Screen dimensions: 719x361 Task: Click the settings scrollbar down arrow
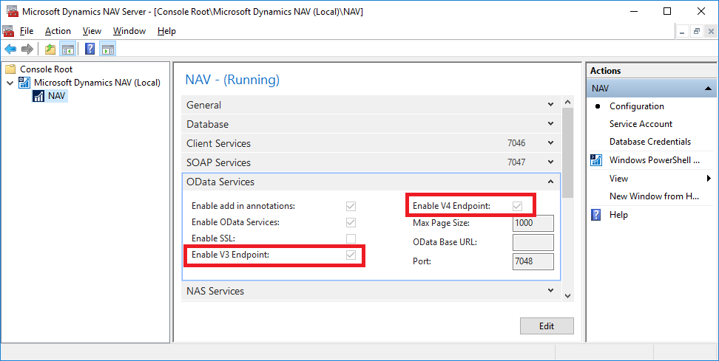pyautogui.click(x=567, y=296)
